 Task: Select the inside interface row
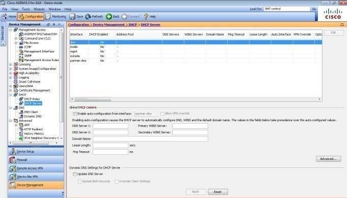coord(196,47)
